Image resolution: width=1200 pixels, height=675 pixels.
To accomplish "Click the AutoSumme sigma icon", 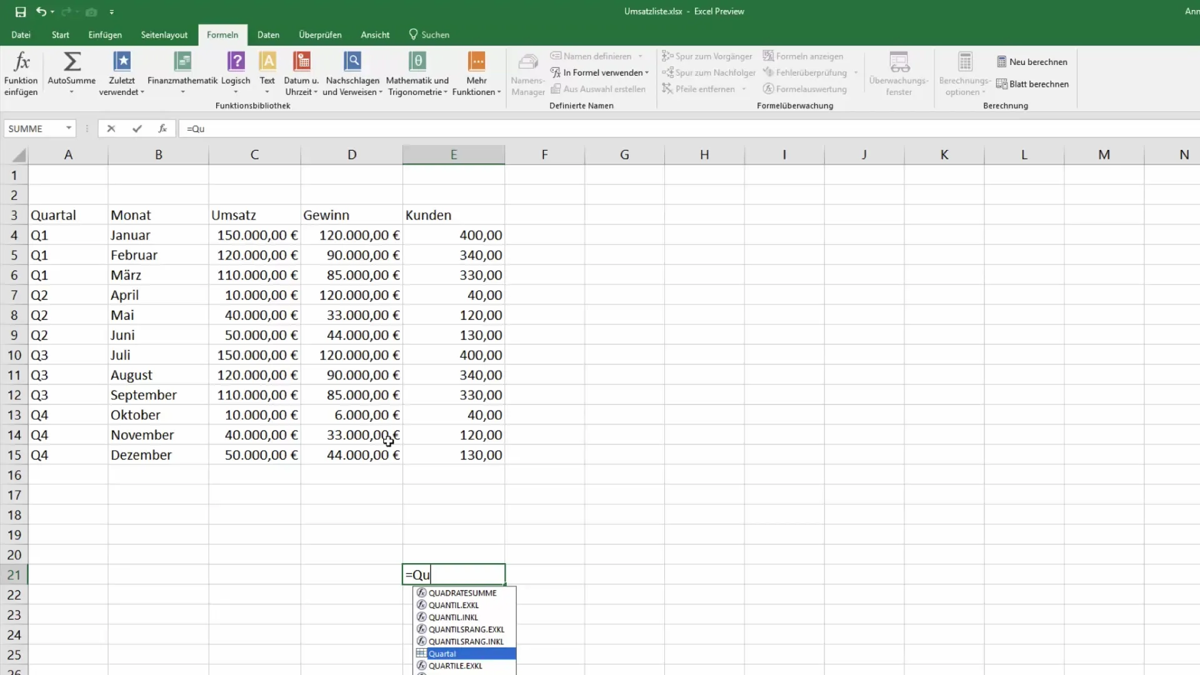I will click(x=72, y=61).
